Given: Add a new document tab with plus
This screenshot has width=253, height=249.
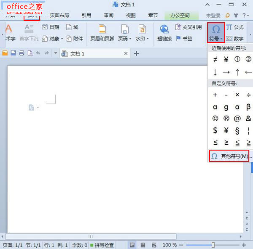Looking at the screenshot, I should tap(136, 53).
